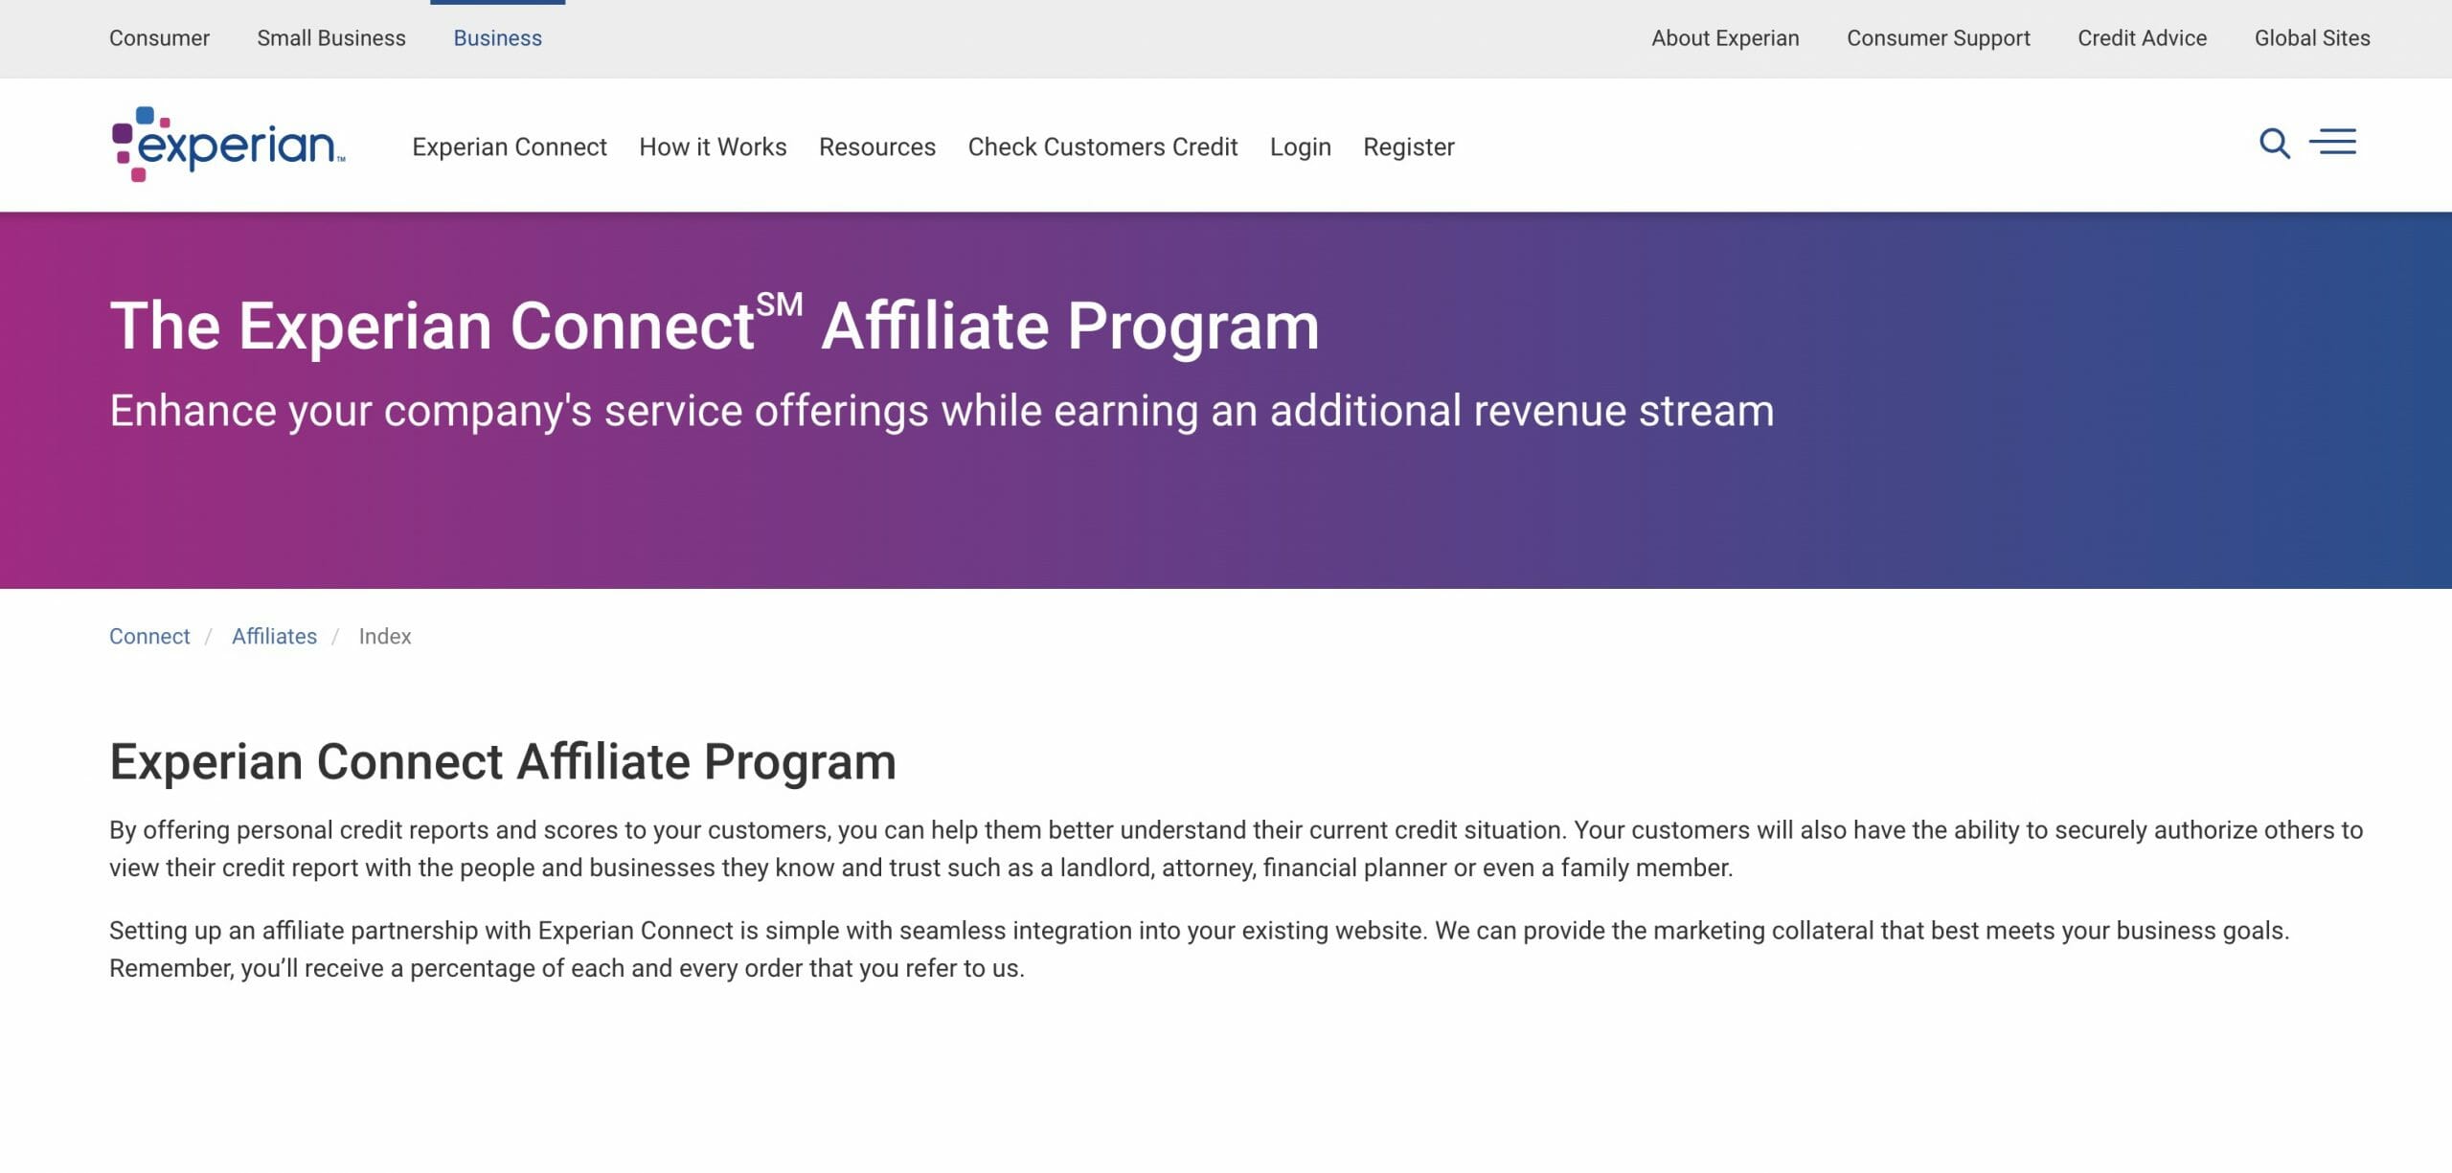Click the subtitle Enhance your company's service offerings
Screen dimensions: 2452x1173
point(942,411)
